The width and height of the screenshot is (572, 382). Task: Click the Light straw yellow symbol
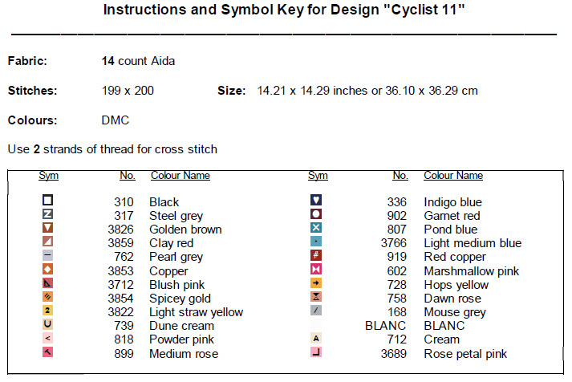pyautogui.click(x=48, y=311)
